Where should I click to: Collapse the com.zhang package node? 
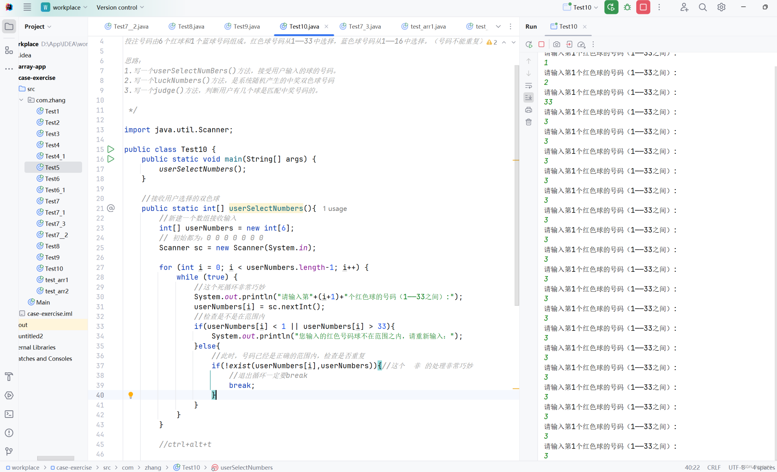21,100
